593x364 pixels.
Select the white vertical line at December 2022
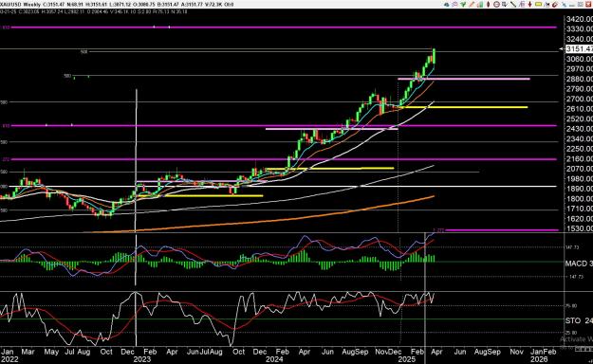click(136, 187)
